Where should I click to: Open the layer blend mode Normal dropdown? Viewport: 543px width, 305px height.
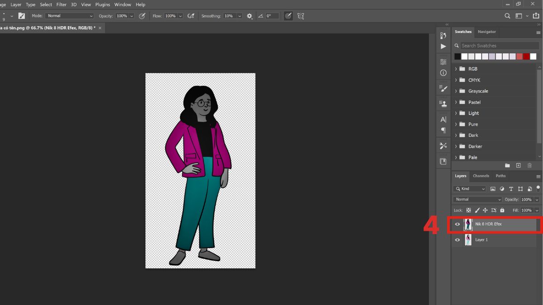point(478,199)
